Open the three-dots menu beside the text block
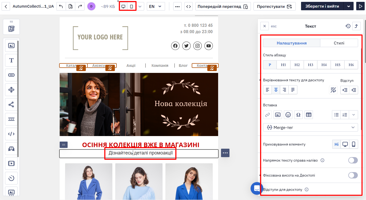The image size is (366, 200). coord(225,153)
